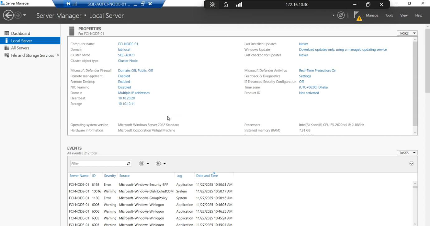Click the Dashboard icon in the sidebar
The image size is (430, 226).
tap(7, 33)
